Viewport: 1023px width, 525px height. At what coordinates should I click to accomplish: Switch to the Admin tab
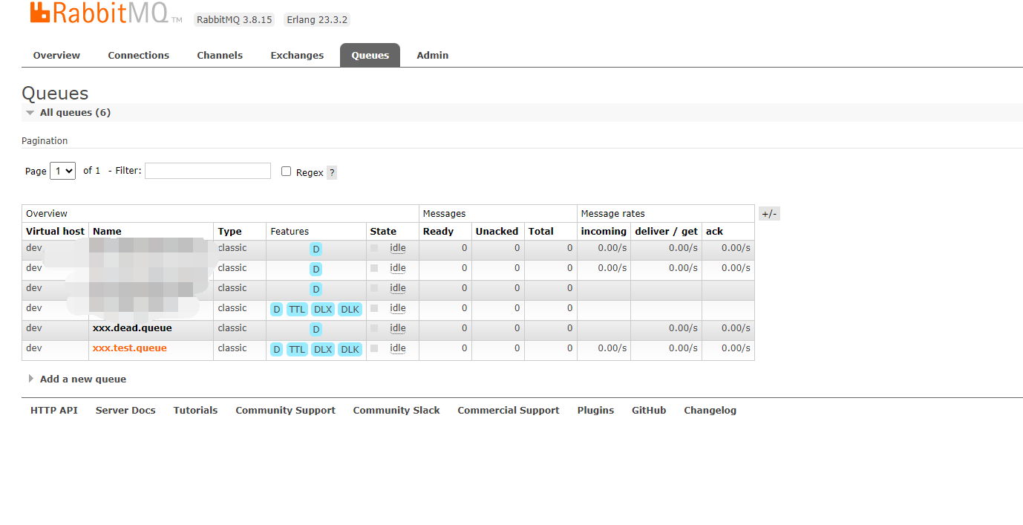(x=433, y=55)
